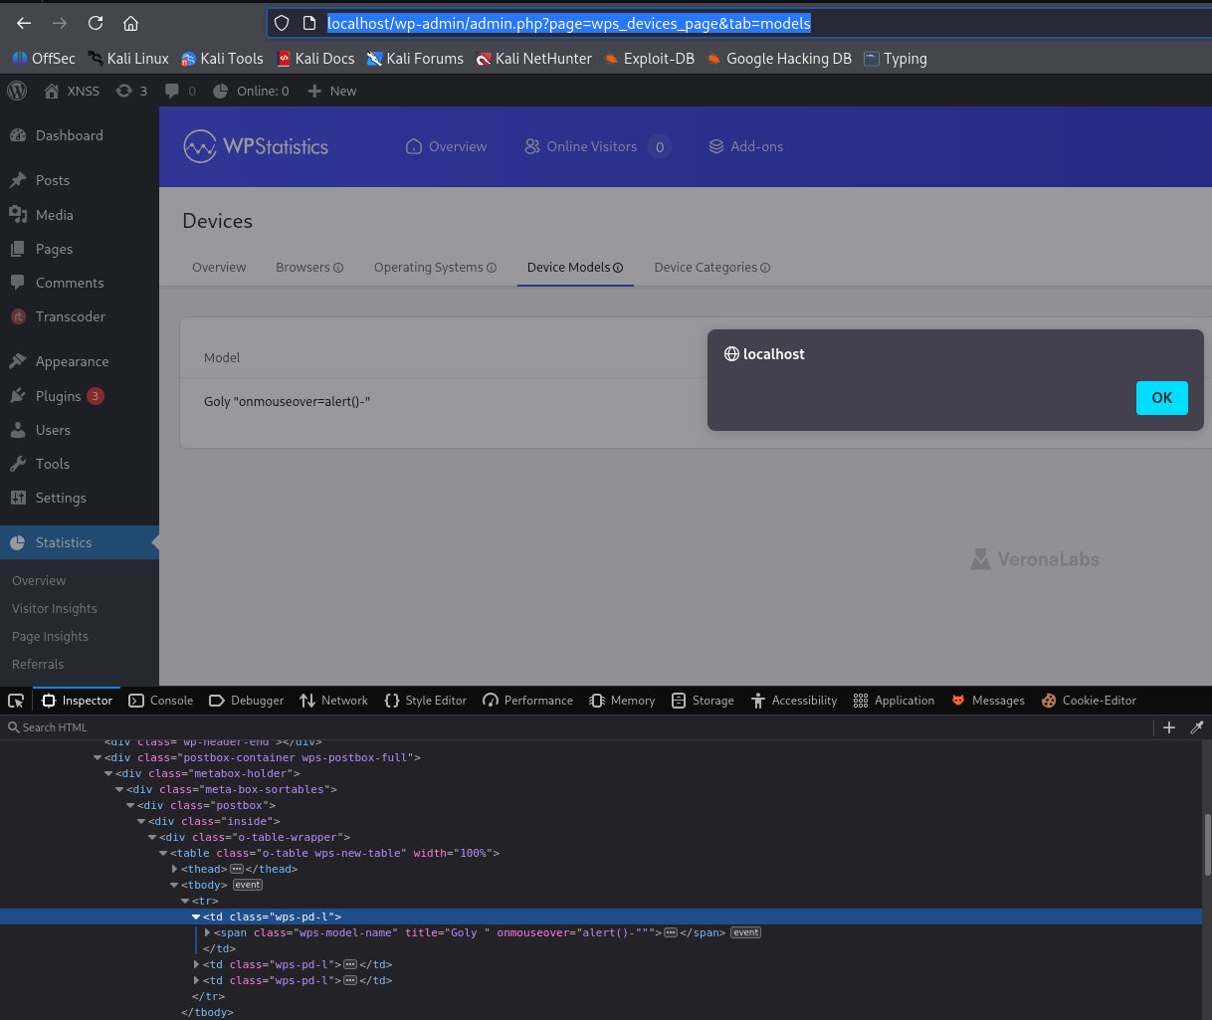Open the Network tab in DevTools
The height and width of the screenshot is (1020, 1212).
(333, 701)
